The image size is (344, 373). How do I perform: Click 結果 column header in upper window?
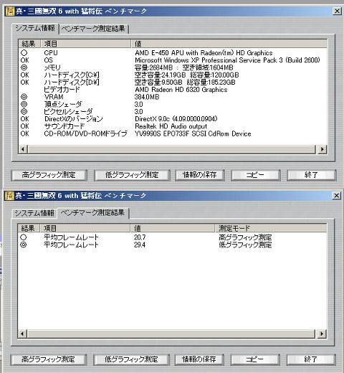point(29,44)
